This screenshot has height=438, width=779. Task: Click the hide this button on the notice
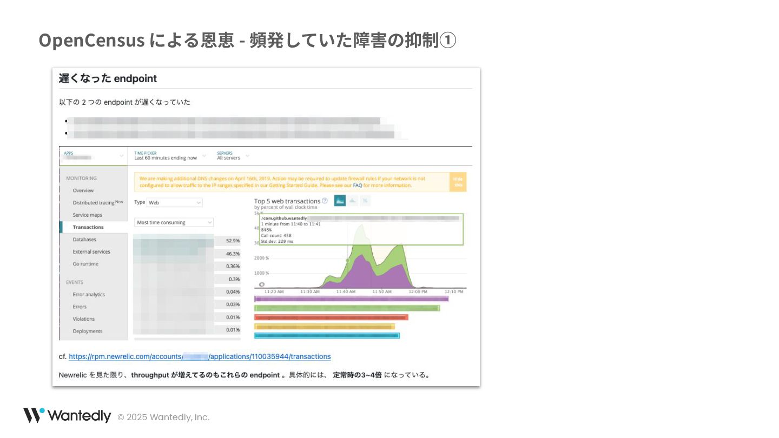(x=458, y=182)
